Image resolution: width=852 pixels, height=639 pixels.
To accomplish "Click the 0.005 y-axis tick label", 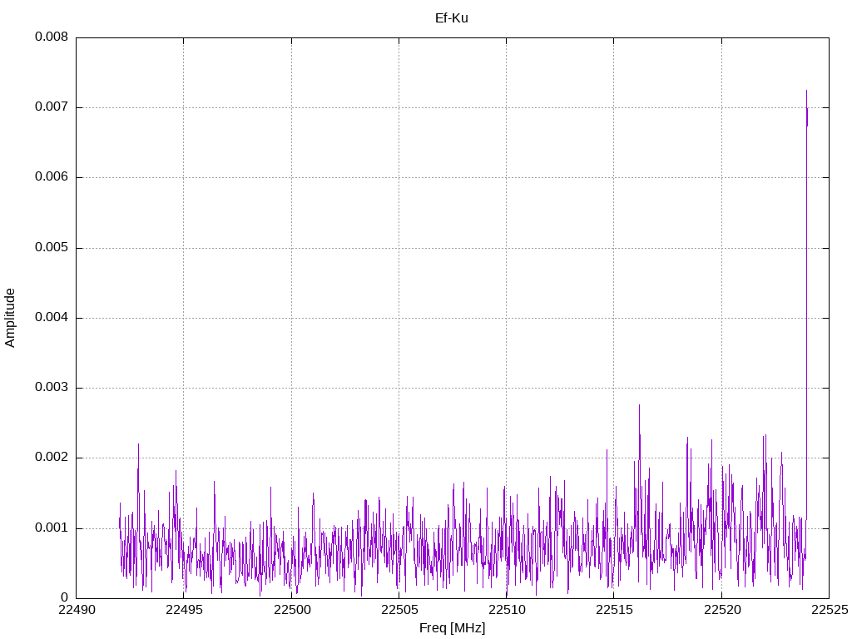I will click(52, 248).
